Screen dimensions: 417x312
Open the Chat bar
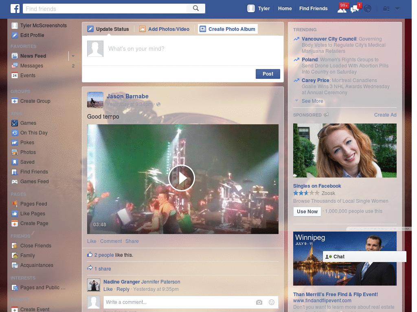pos(364,257)
